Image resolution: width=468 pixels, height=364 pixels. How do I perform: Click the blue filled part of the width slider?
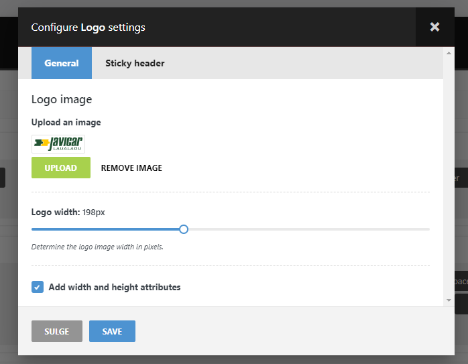pos(105,229)
